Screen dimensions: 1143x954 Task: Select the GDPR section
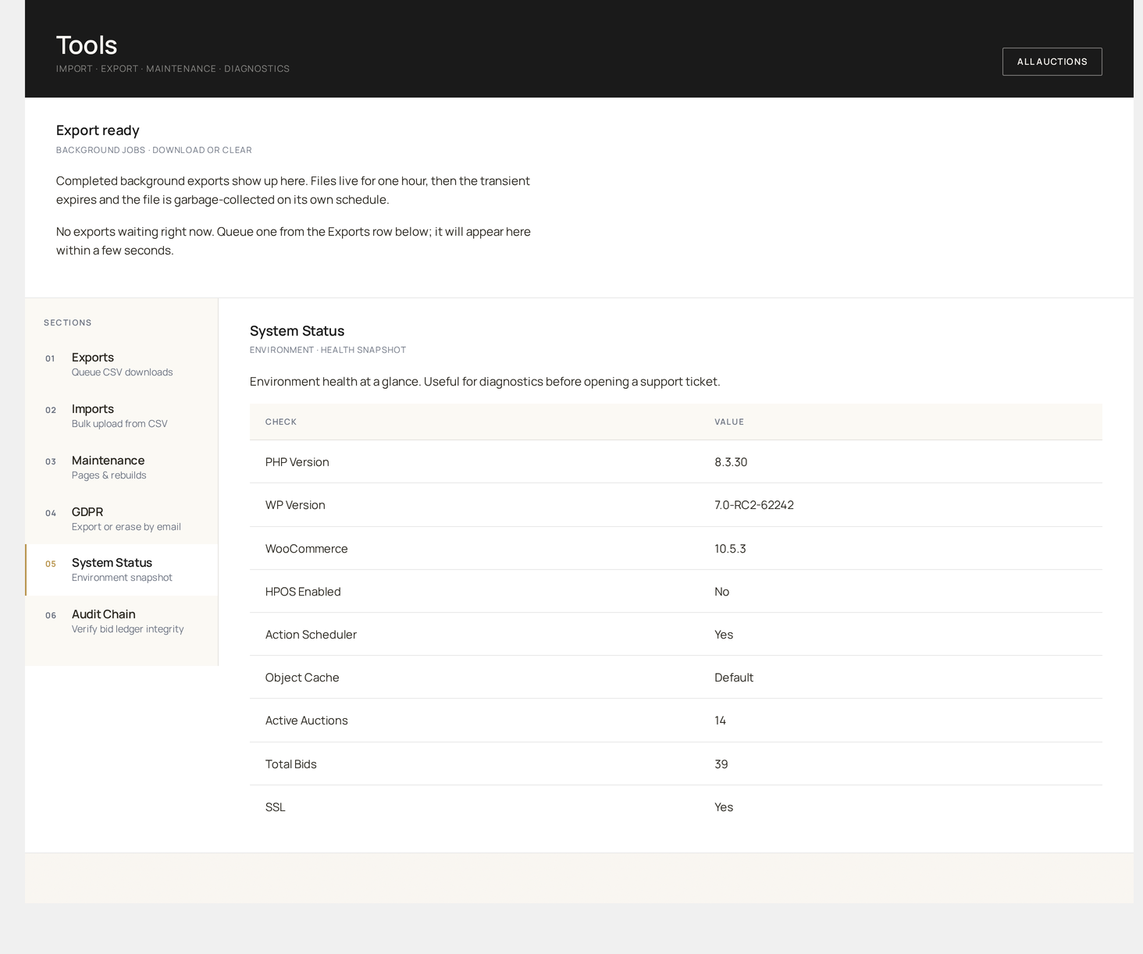pyautogui.click(x=122, y=518)
